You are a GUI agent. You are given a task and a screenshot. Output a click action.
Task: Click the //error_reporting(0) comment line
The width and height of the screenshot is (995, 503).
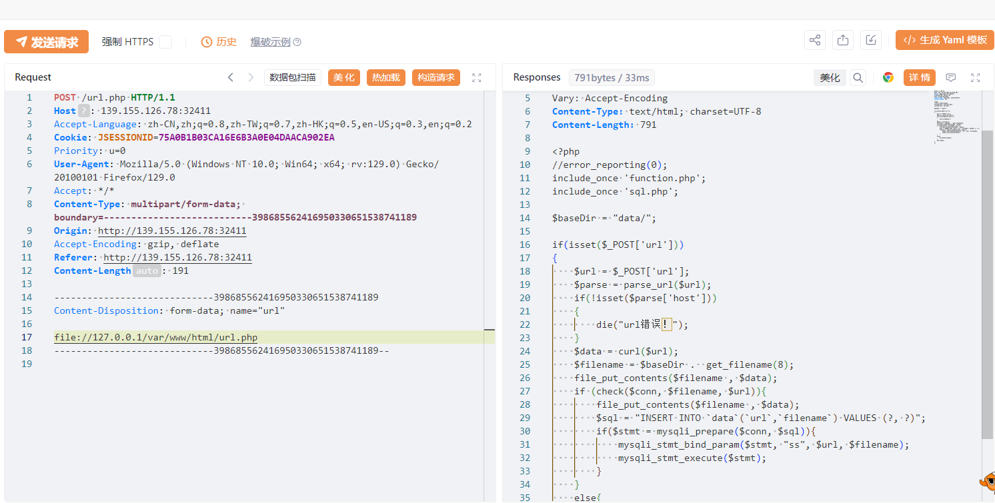pos(610,165)
